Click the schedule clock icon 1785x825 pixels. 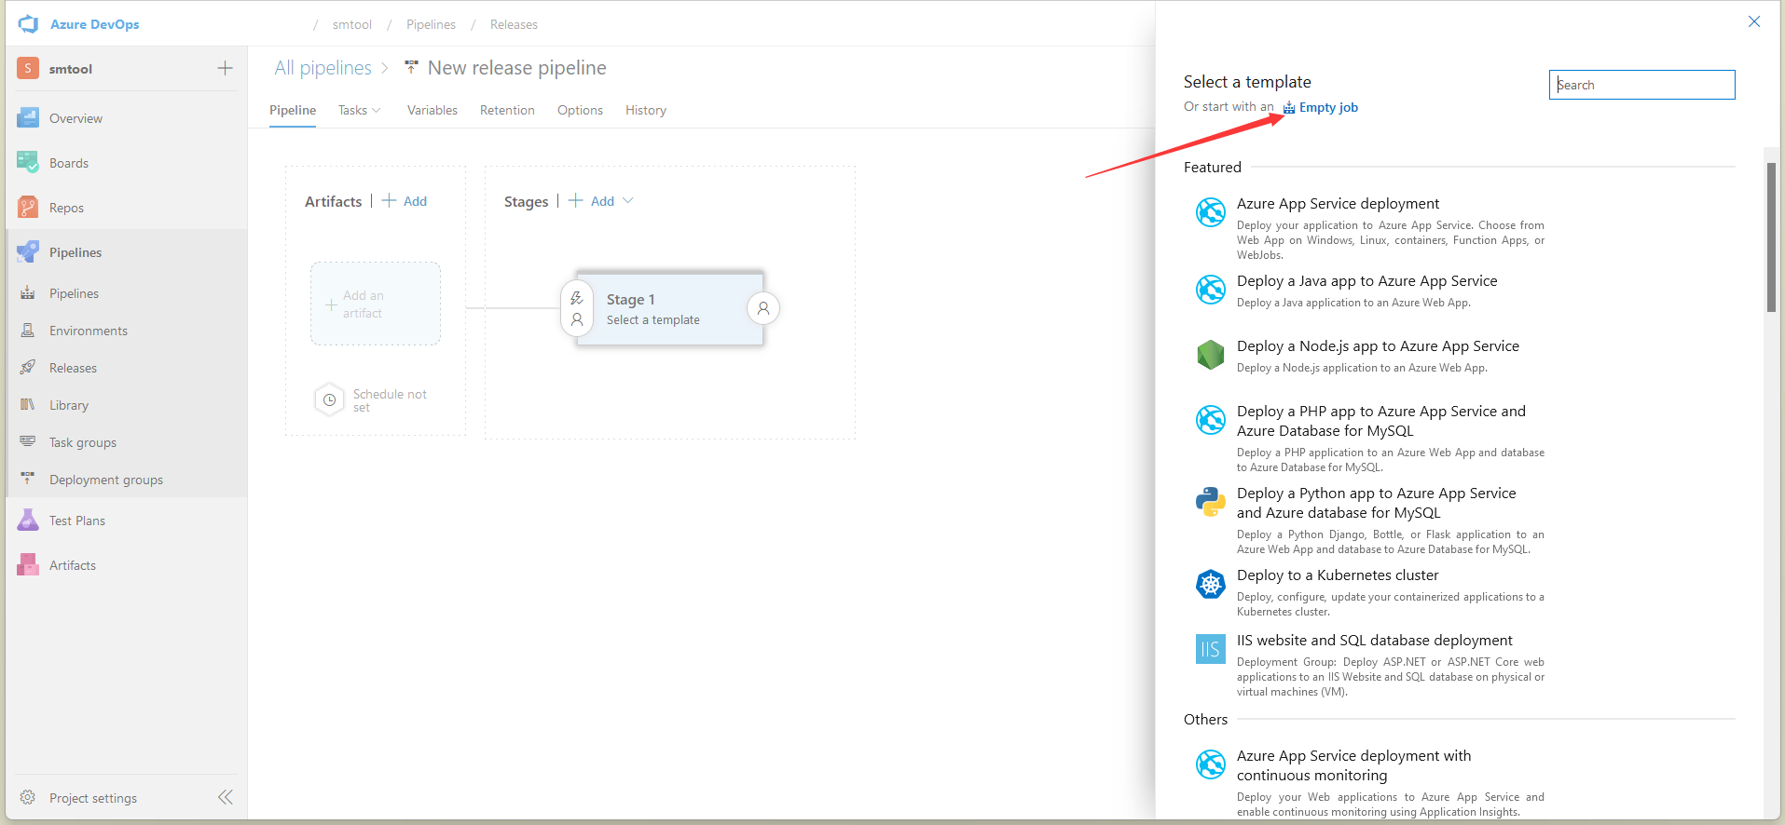(329, 400)
